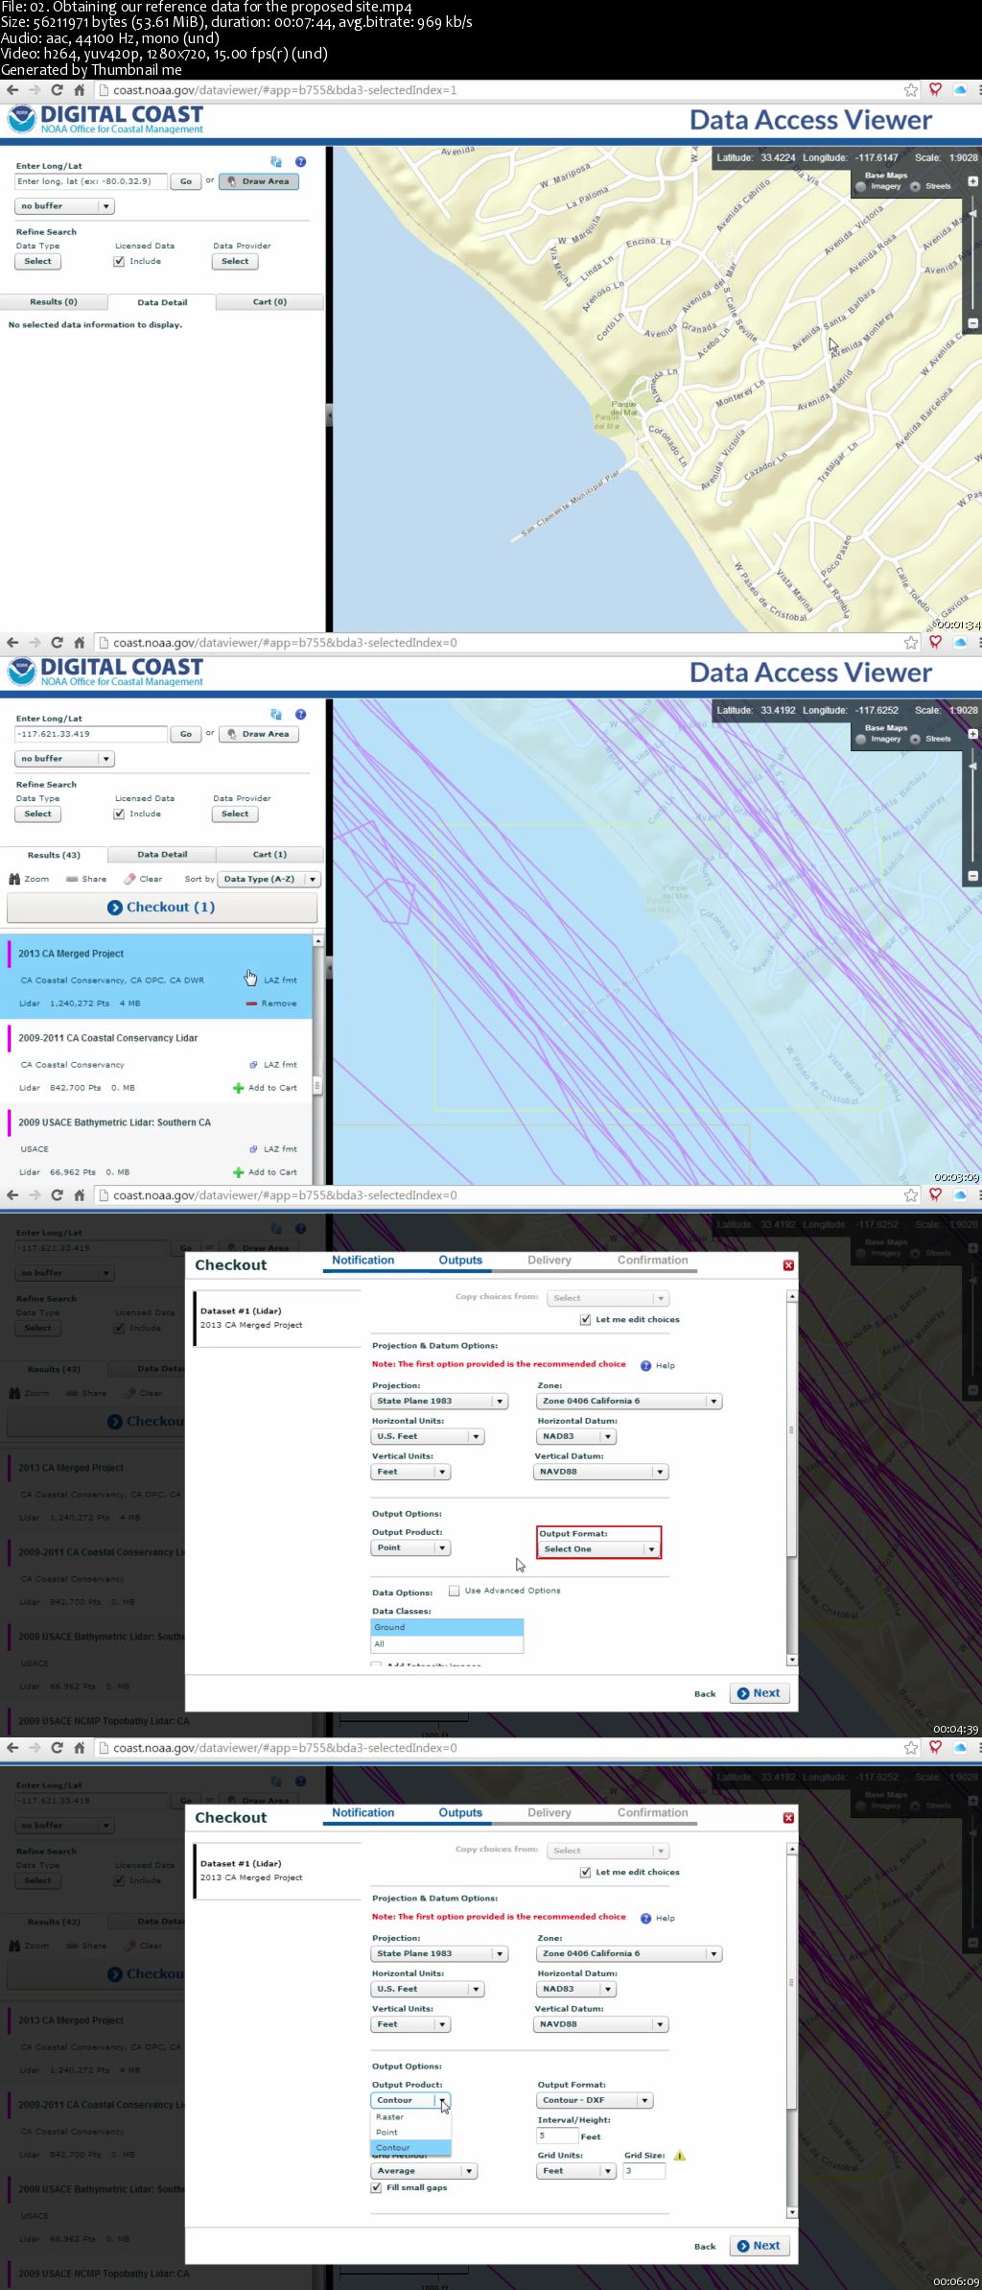This screenshot has height=2290, width=982.
Task: Open Output Format Select One dropdown
Action: pyautogui.click(x=598, y=1549)
